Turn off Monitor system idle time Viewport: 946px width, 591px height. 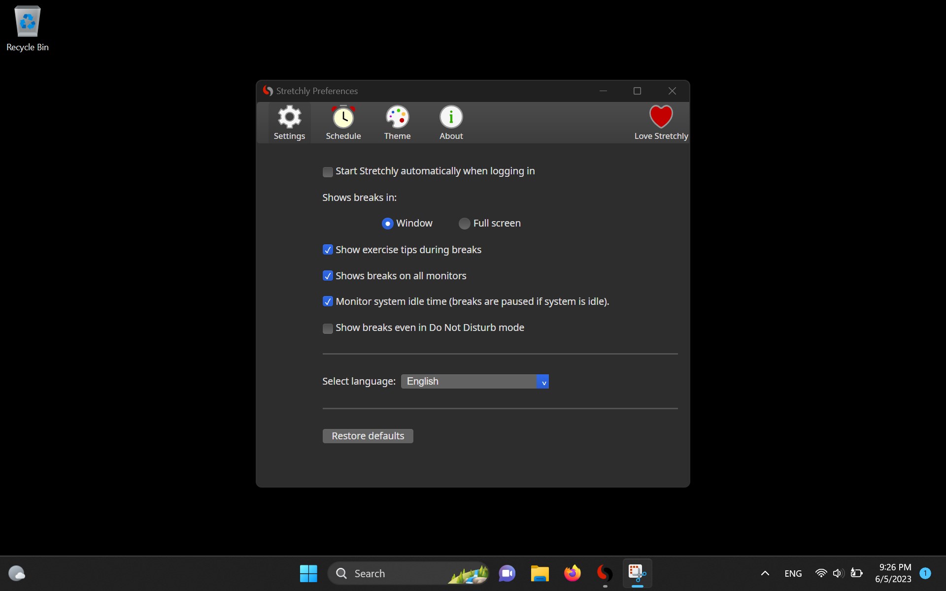(x=328, y=301)
